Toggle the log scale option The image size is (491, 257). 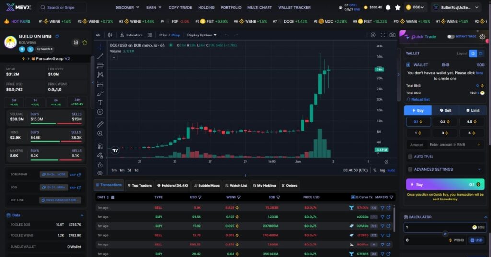(382, 170)
